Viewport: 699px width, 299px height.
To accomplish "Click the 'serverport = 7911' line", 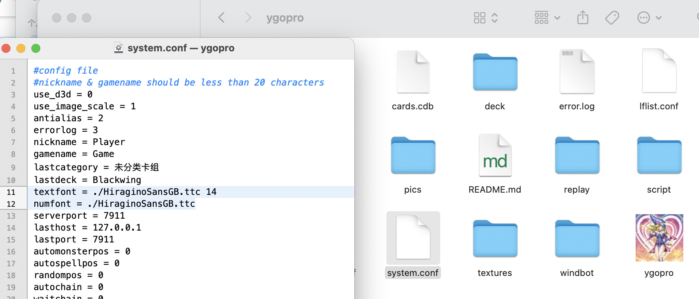I will tap(79, 216).
